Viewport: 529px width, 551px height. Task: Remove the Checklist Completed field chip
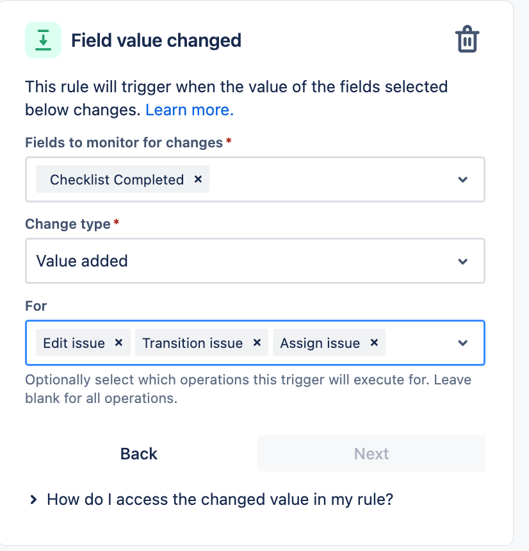198,179
